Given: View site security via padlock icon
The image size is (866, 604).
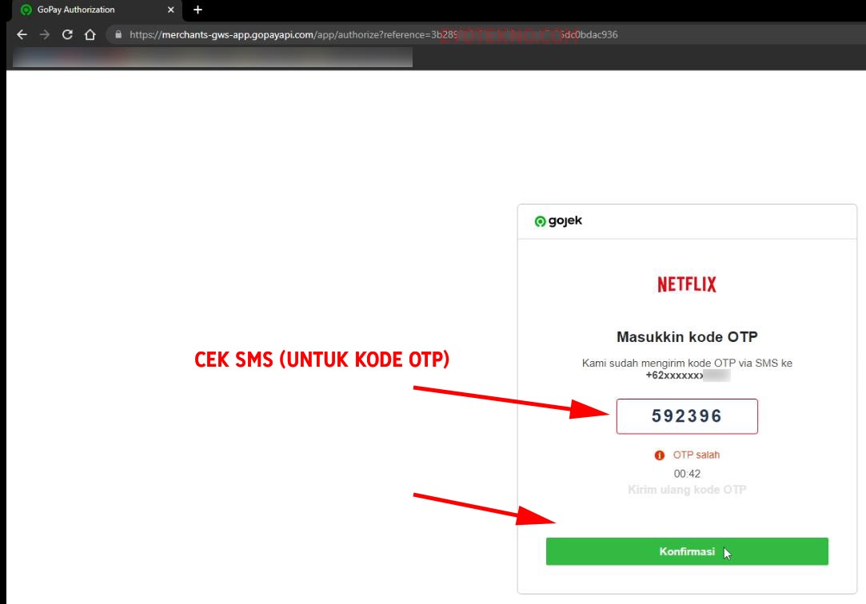Looking at the screenshot, I should [118, 34].
